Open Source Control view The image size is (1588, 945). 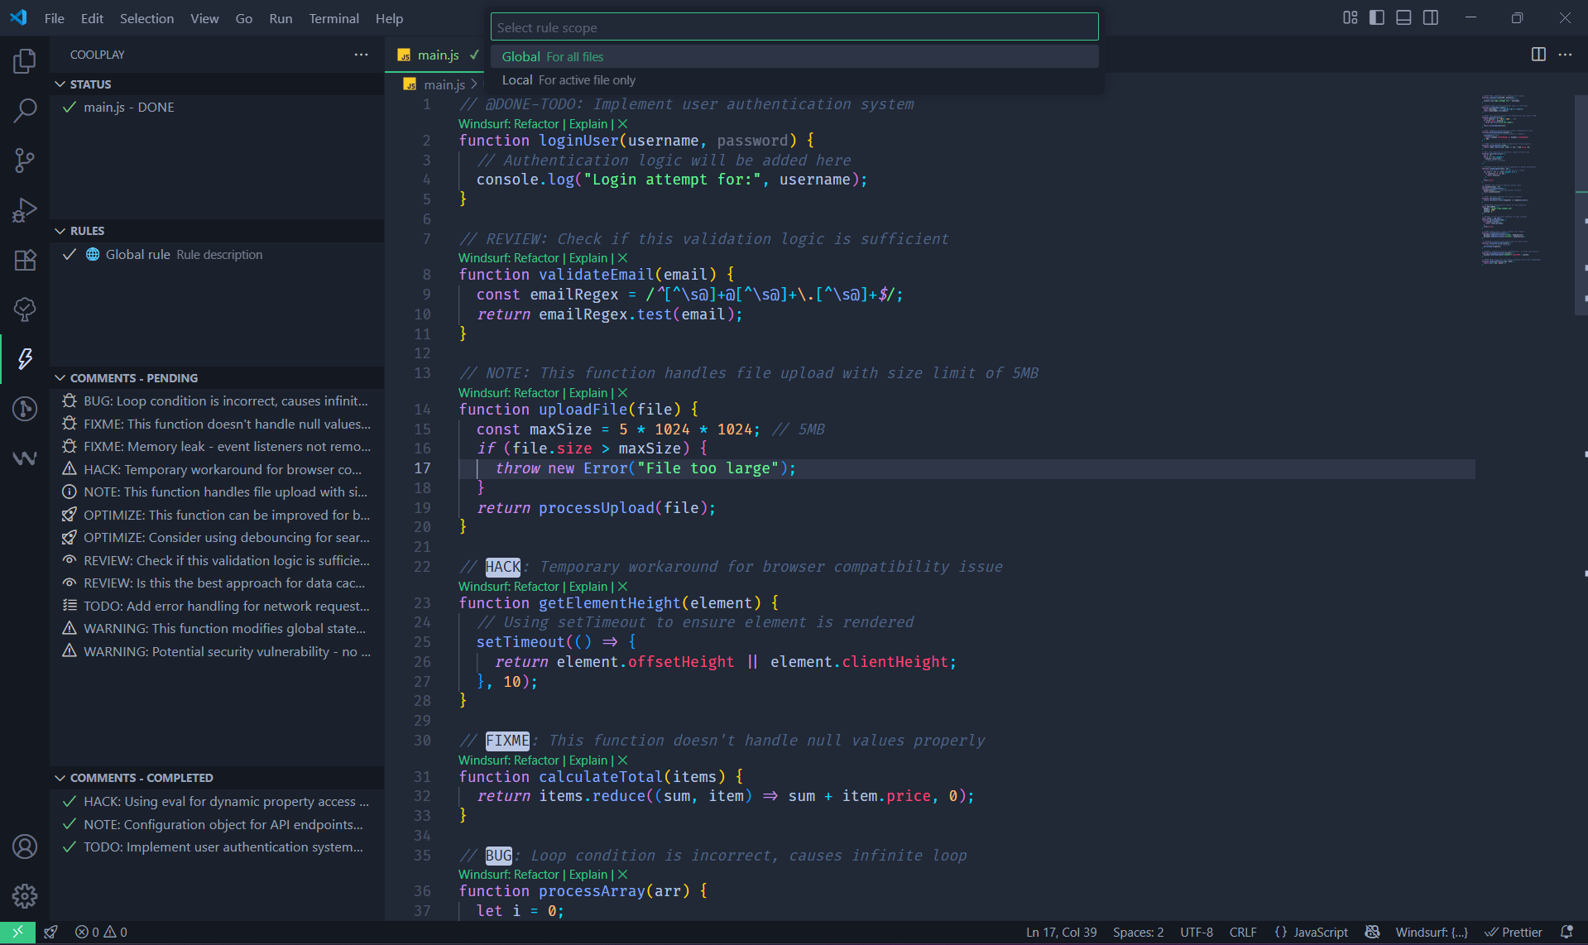(25, 160)
